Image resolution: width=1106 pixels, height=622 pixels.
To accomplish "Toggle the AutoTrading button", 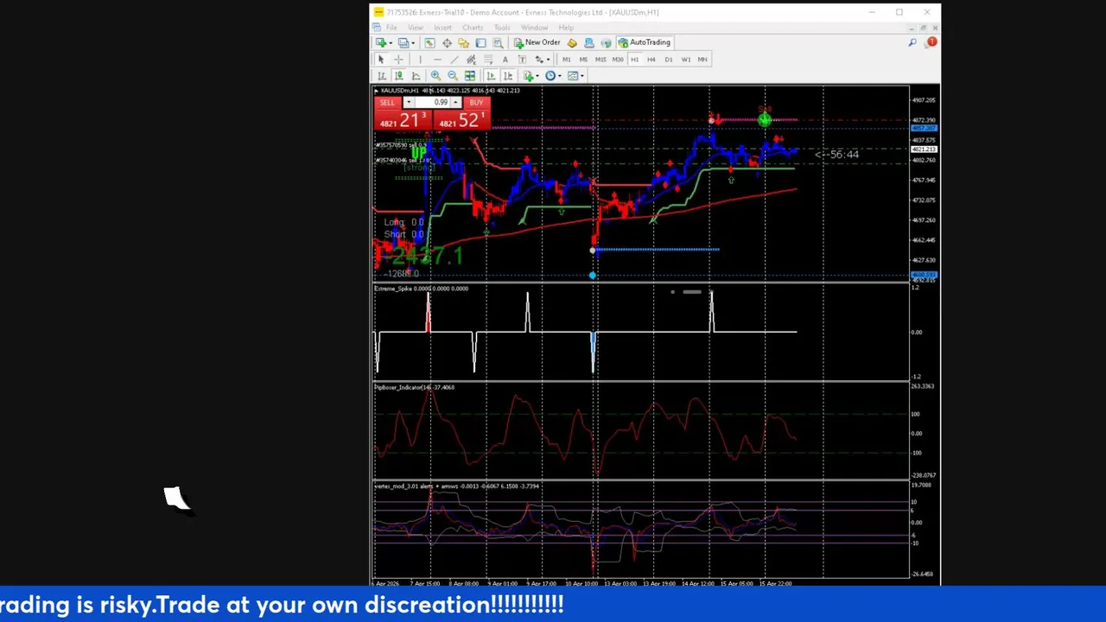I will 645,42.
